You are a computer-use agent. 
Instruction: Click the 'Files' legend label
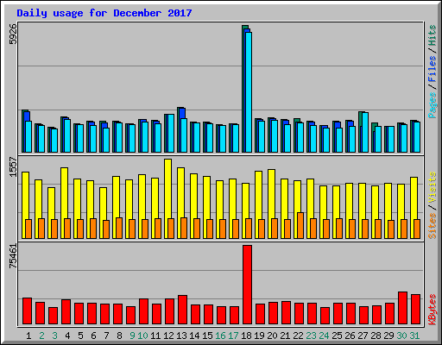click(x=432, y=69)
